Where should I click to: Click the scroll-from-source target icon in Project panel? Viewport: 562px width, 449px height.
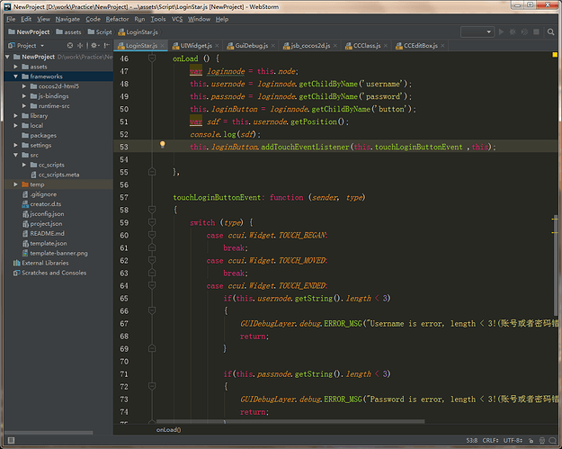69,45
